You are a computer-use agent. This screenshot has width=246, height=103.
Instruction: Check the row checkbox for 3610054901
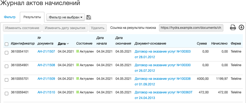point(6,66)
